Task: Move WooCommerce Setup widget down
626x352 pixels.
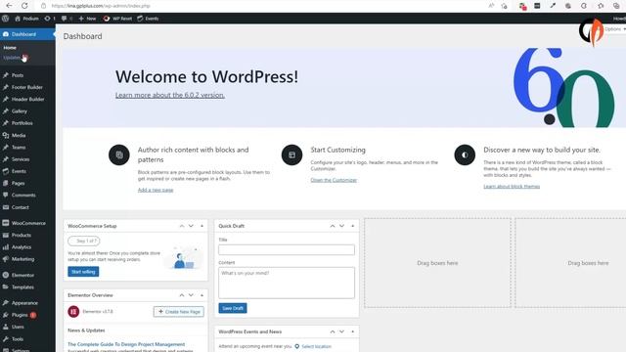Action: click(x=192, y=226)
